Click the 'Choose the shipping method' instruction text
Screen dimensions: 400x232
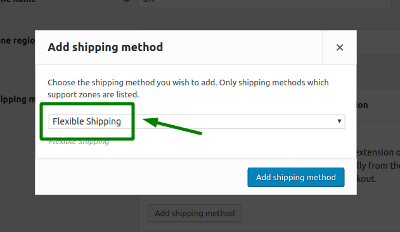pos(188,89)
